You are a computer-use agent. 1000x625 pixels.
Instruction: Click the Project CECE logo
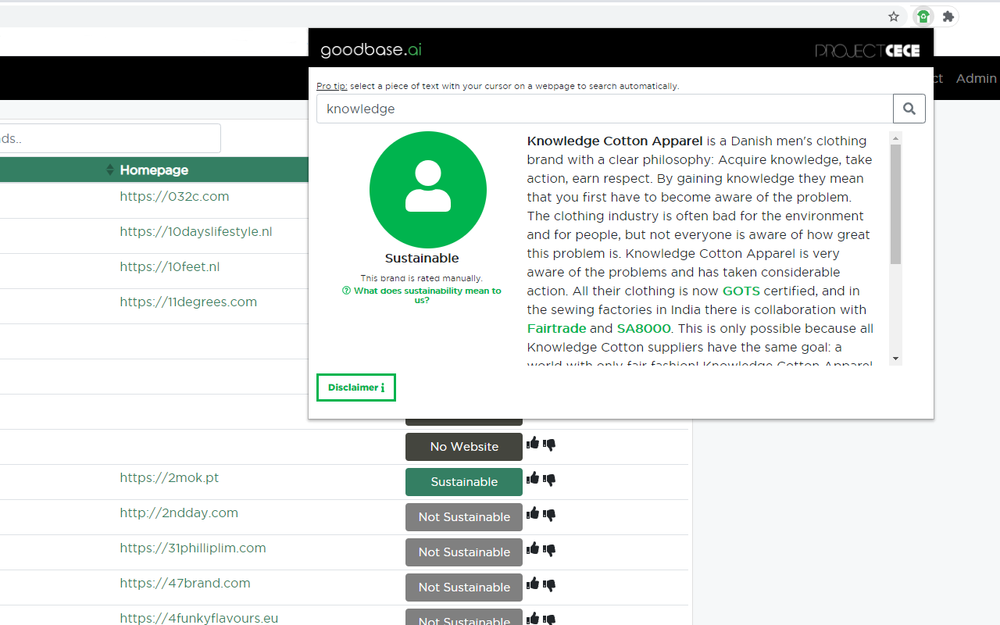click(867, 51)
